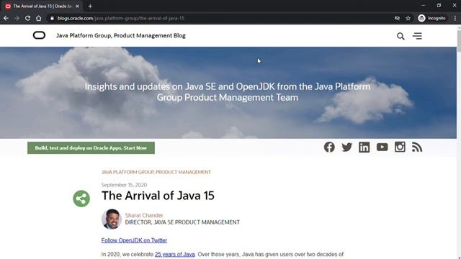Click the 'September 15, 2020' date text
The image size is (461, 259).
[x=124, y=185]
